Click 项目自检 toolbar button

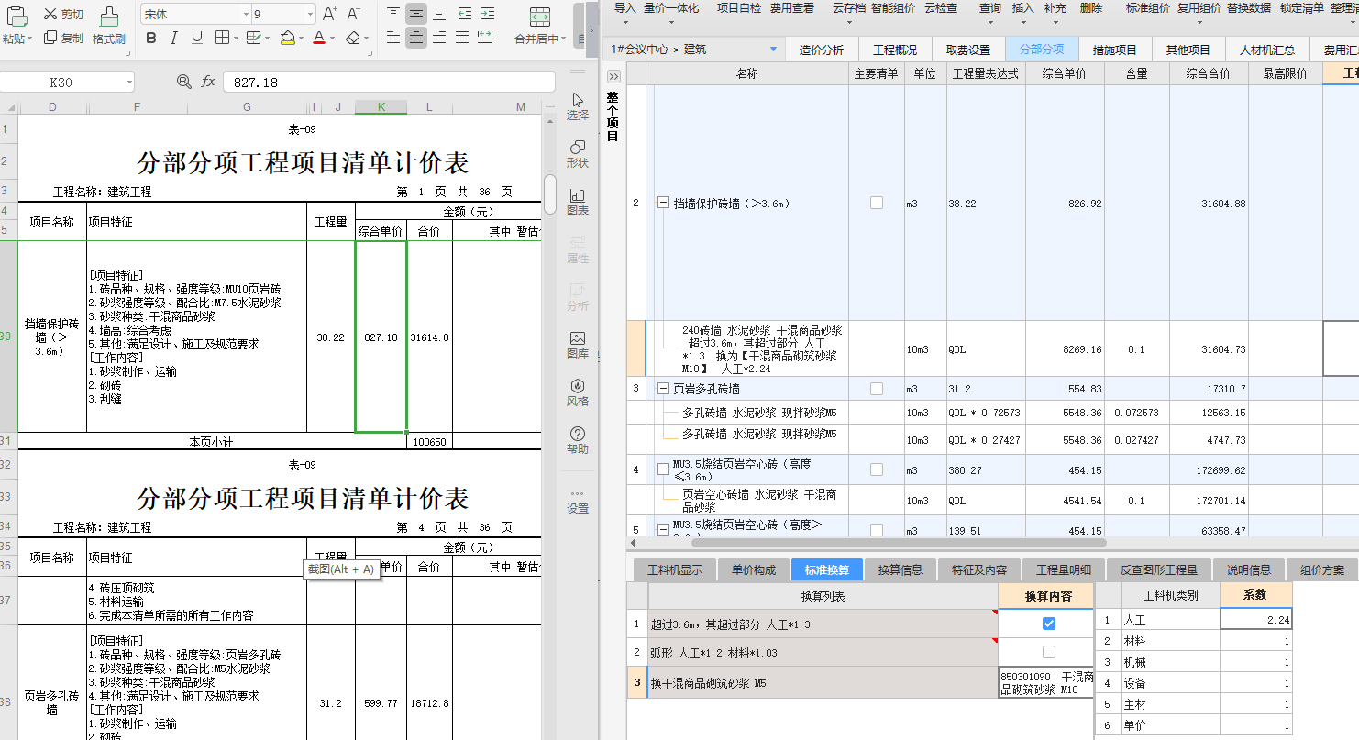(739, 7)
